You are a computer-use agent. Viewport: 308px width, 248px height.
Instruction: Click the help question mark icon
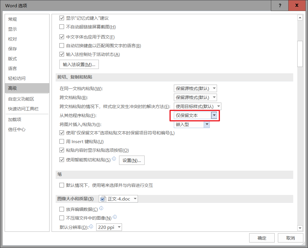tap(280, 6)
